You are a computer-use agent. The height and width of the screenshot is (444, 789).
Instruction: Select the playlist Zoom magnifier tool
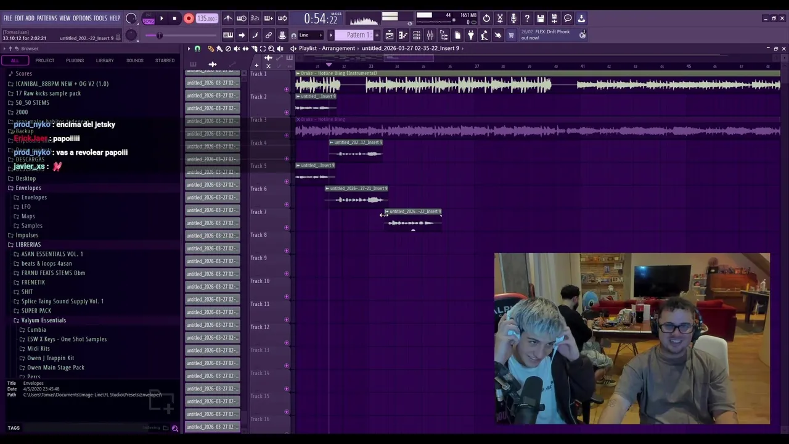[x=271, y=48]
